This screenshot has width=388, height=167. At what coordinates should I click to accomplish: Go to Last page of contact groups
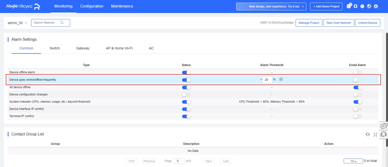226,161
